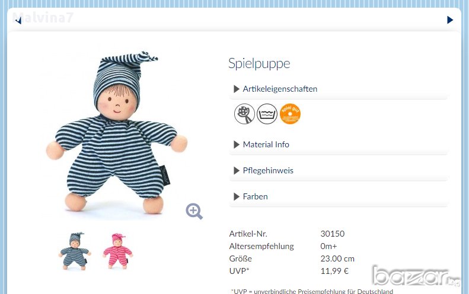
Task: Click the Artikel-Nr. value 30150
Action: coord(332,234)
